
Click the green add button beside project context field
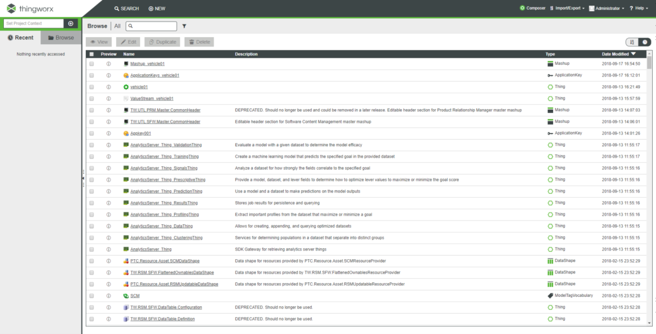pyautogui.click(x=71, y=23)
